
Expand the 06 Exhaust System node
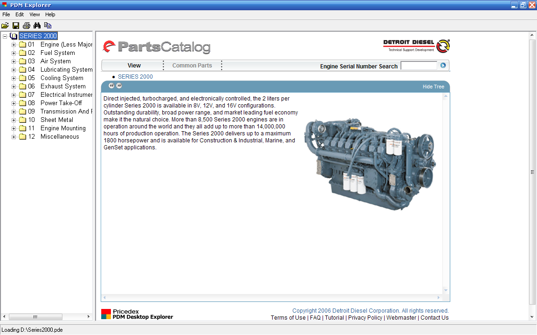(x=14, y=87)
